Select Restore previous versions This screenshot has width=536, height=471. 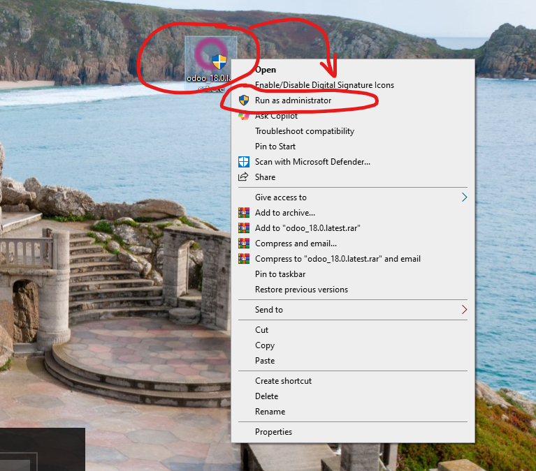pyautogui.click(x=301, y=290)
